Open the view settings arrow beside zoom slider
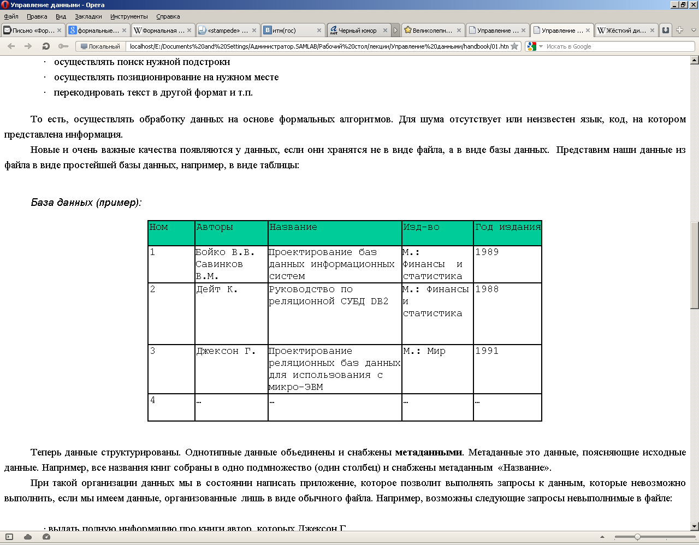This screenshot has height=545, width=699. [x=602, y=537]
